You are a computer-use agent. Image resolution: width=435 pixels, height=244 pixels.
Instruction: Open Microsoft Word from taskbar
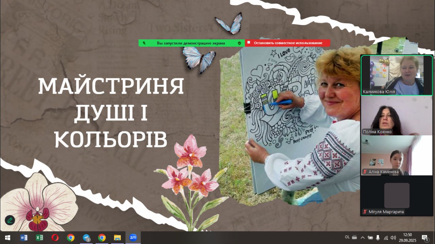(x=24, y=238)
